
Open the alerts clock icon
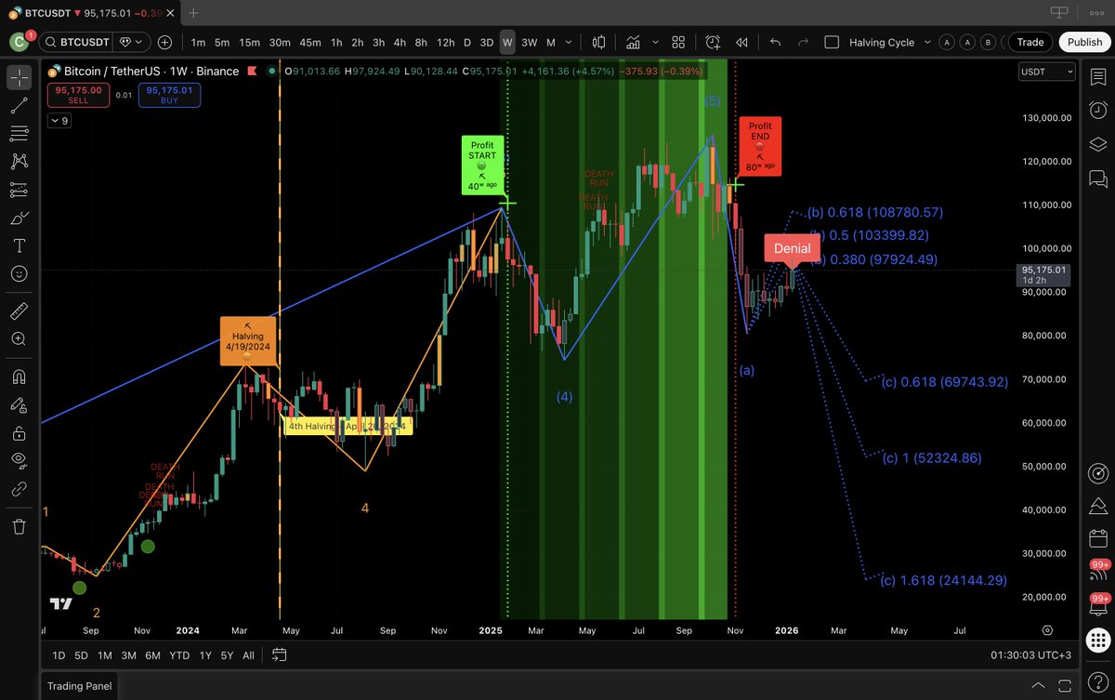click(1097, 112)
